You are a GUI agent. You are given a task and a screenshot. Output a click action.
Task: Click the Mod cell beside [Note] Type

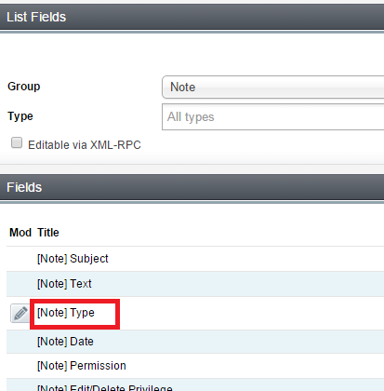[x=20, y=313]
